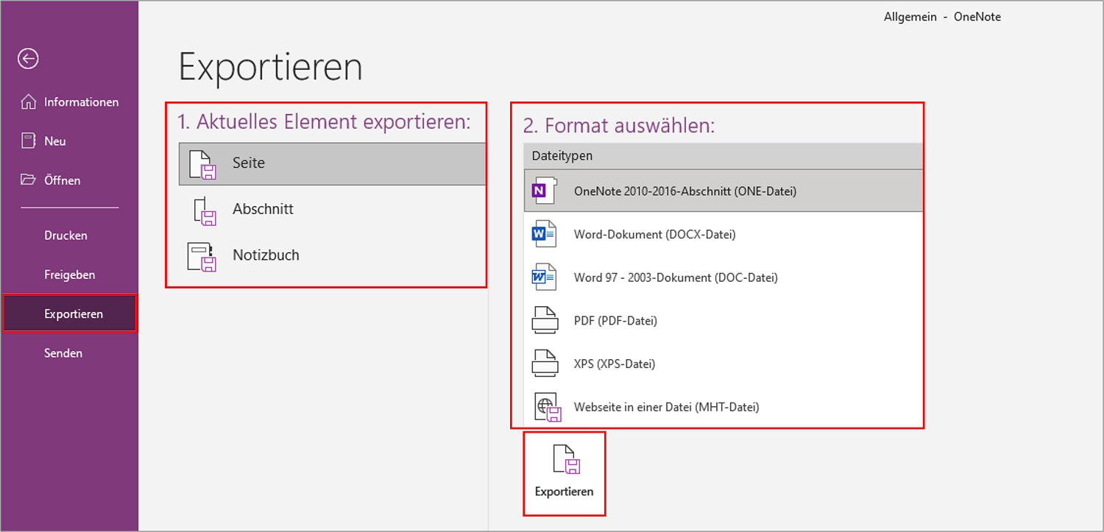Screen dimensions: 1104x532
Task: Select OneNote 2010-2016-Abschnitt (ONE-Datei) format
Action: (723, 191)
